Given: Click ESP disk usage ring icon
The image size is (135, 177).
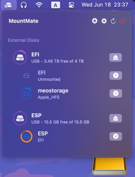Looking at the screenshot, I should pos(20,118).
